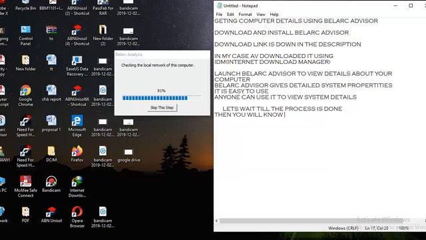
Task: Open the Notepad Help menu
Action: [x=274, y=15]
